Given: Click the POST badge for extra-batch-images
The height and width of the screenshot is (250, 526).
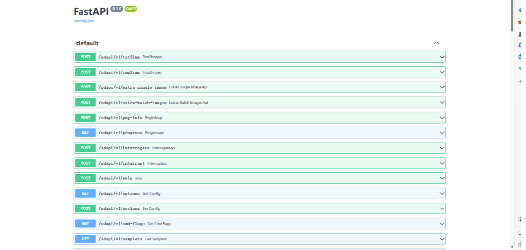Looking at the screenshot, I should 85,102.
